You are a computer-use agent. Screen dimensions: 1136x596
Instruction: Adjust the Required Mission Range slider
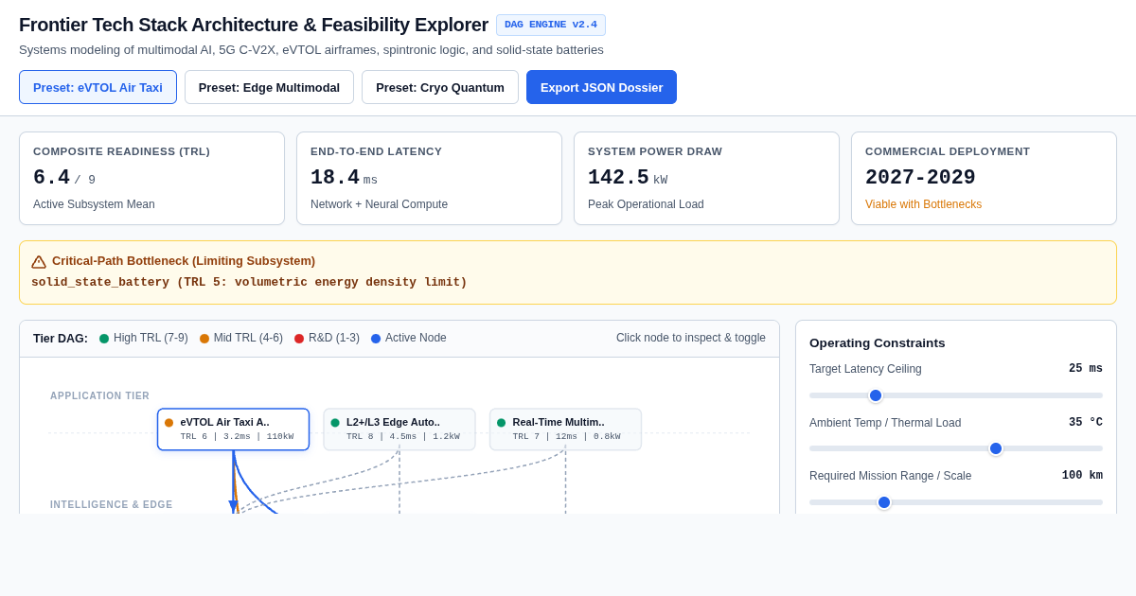point(956,502)
